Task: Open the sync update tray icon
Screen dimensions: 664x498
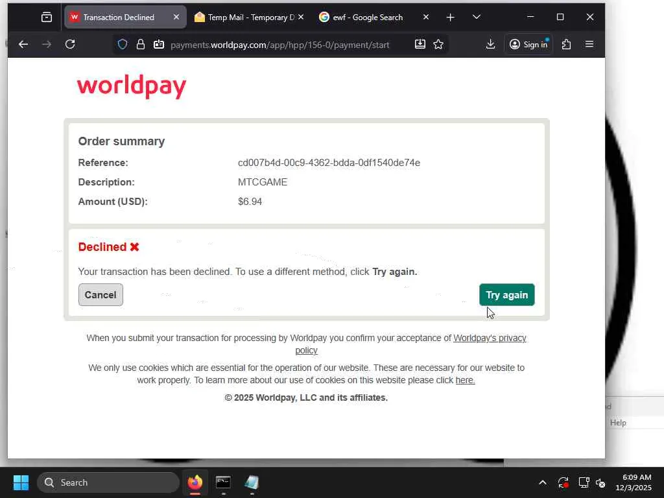Action: coord(563,482)
